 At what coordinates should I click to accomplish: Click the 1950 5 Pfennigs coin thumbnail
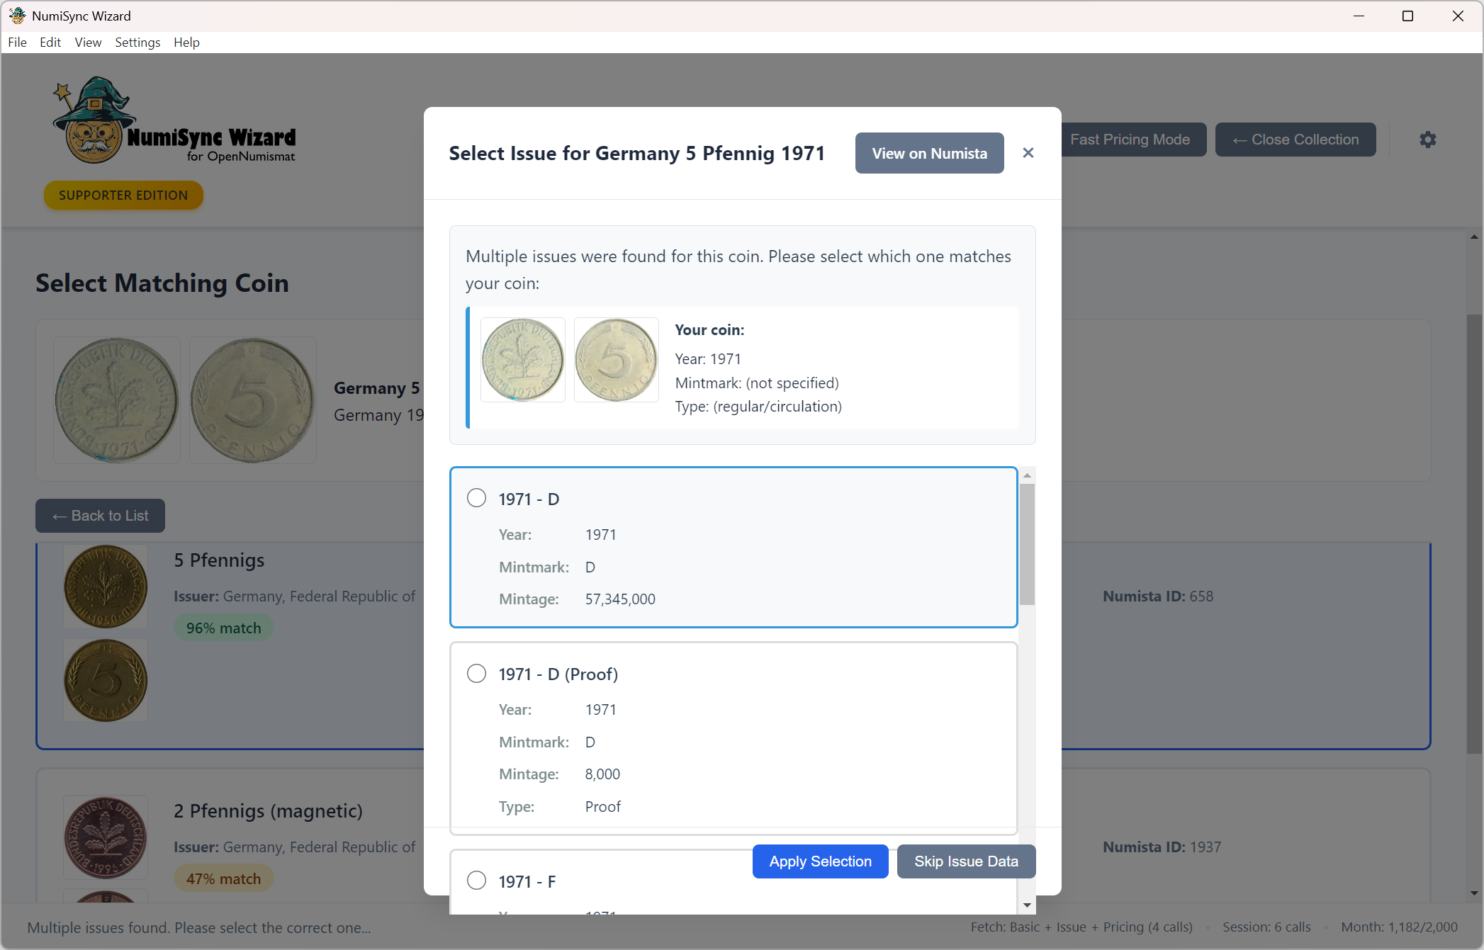(x=105, y=586)
